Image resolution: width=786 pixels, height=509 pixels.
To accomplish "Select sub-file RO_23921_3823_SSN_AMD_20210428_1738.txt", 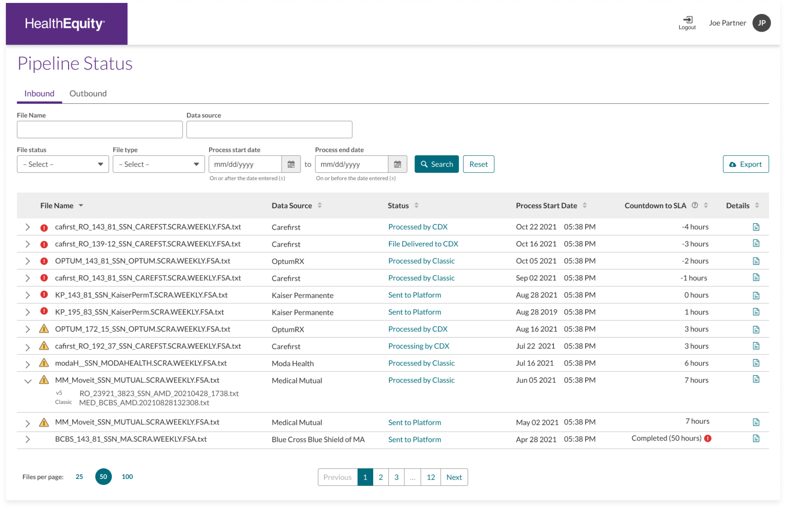I will (x=159, y=394).
